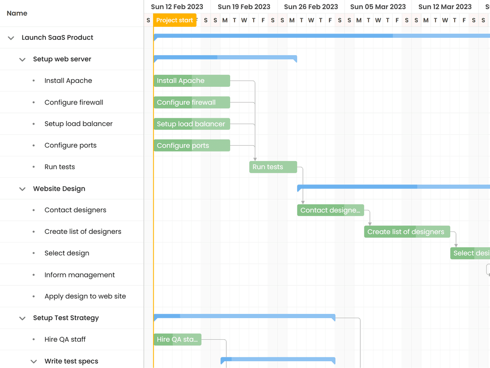The image size is (490, 368).
Task: Click the Sun 19 Feb 2023 week header
Action: [244, 7]
